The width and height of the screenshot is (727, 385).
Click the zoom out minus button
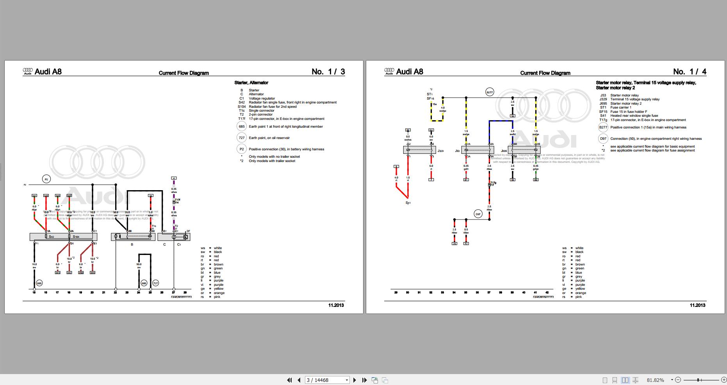tap(678, 380)
